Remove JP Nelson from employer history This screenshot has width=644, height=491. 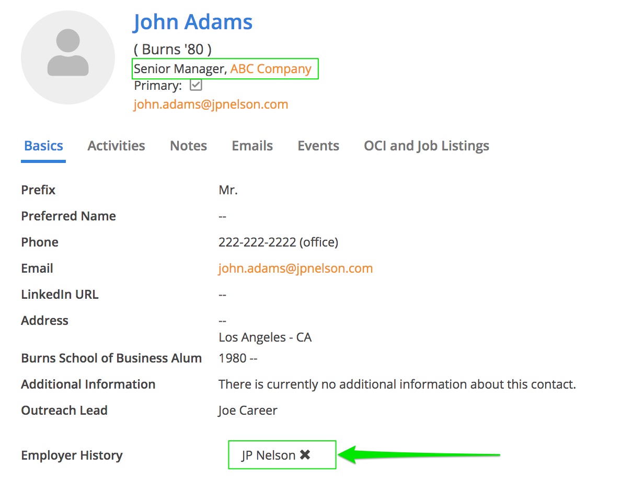point(305,455)
